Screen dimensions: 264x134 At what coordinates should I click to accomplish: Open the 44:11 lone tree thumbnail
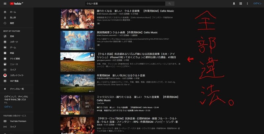(x=78, y=84)
